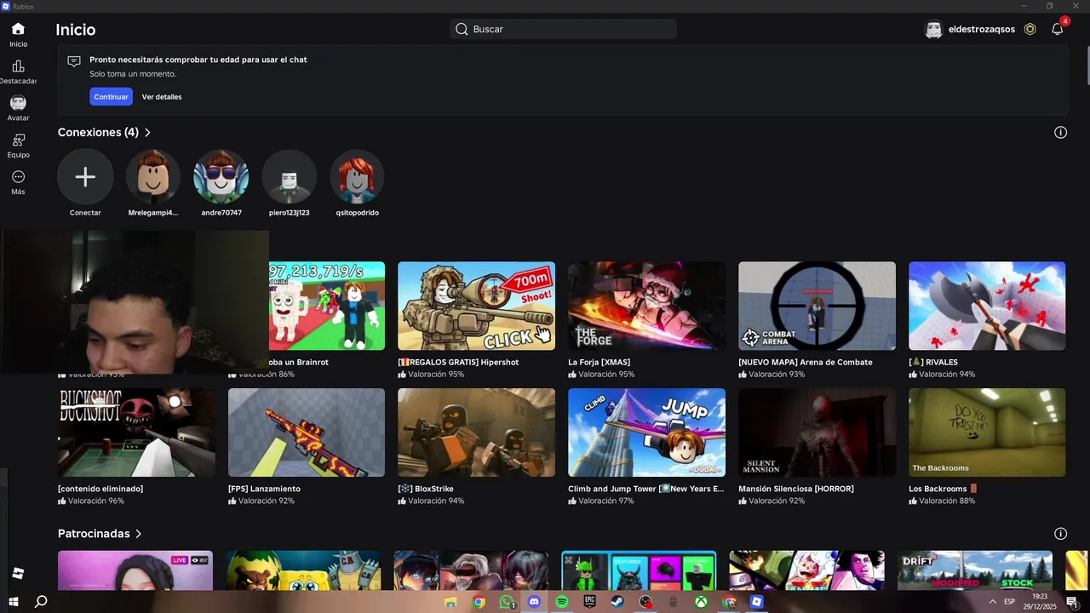Click the Inicio page heading
This screenshot has height=613, width=1090.
pyautogui.click(x=76, y=30)
